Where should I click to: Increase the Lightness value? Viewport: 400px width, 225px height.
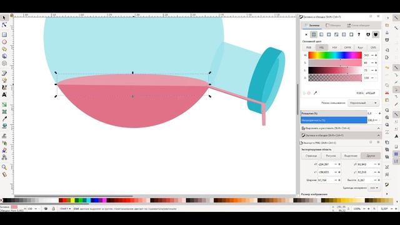click(x=376, y=70)
